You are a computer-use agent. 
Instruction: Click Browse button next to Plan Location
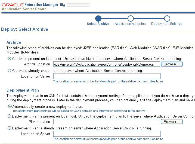click(x=172, y=122)
